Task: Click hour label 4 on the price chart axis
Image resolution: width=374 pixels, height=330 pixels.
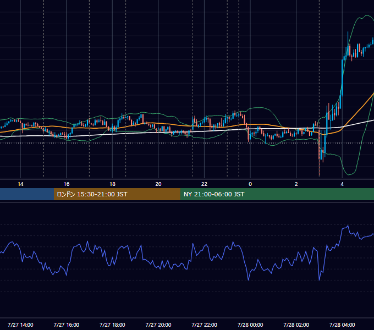Action: [x=342, y=184]
